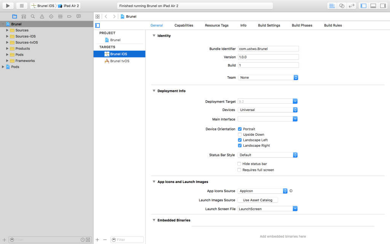Select the Brunel tvOS target
This screenshot has width=390, height=244.
119,61
